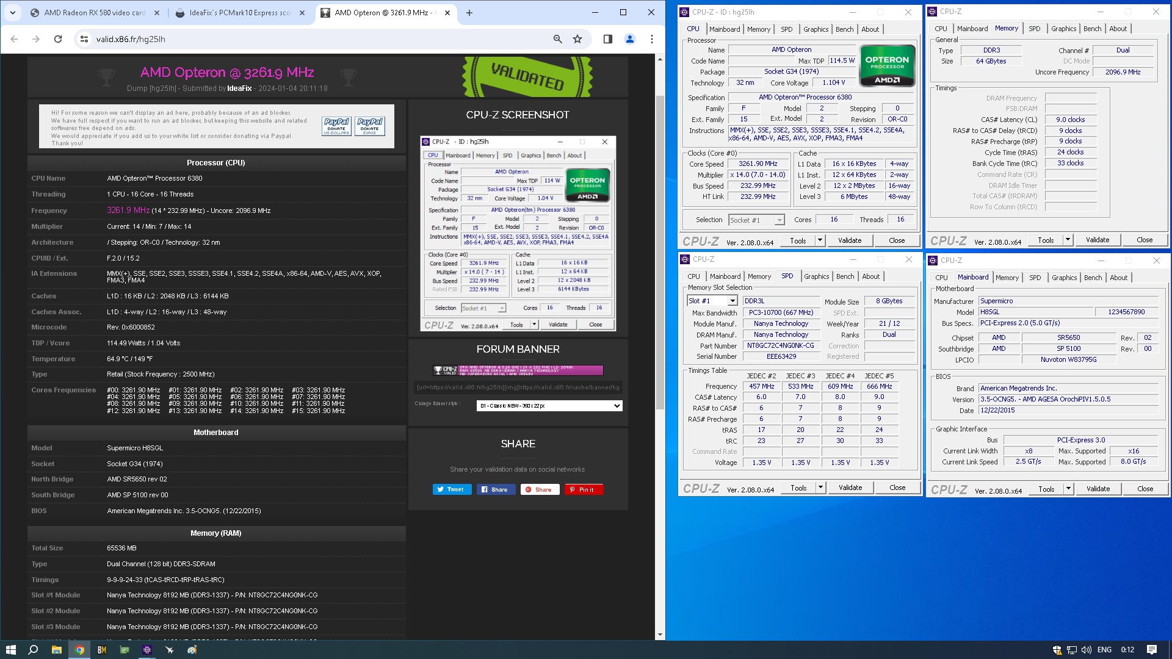The width and height of the screenshot is (1172, 659).
Task: Open the tab search chevron in Chrome
Action: [13, 12]
